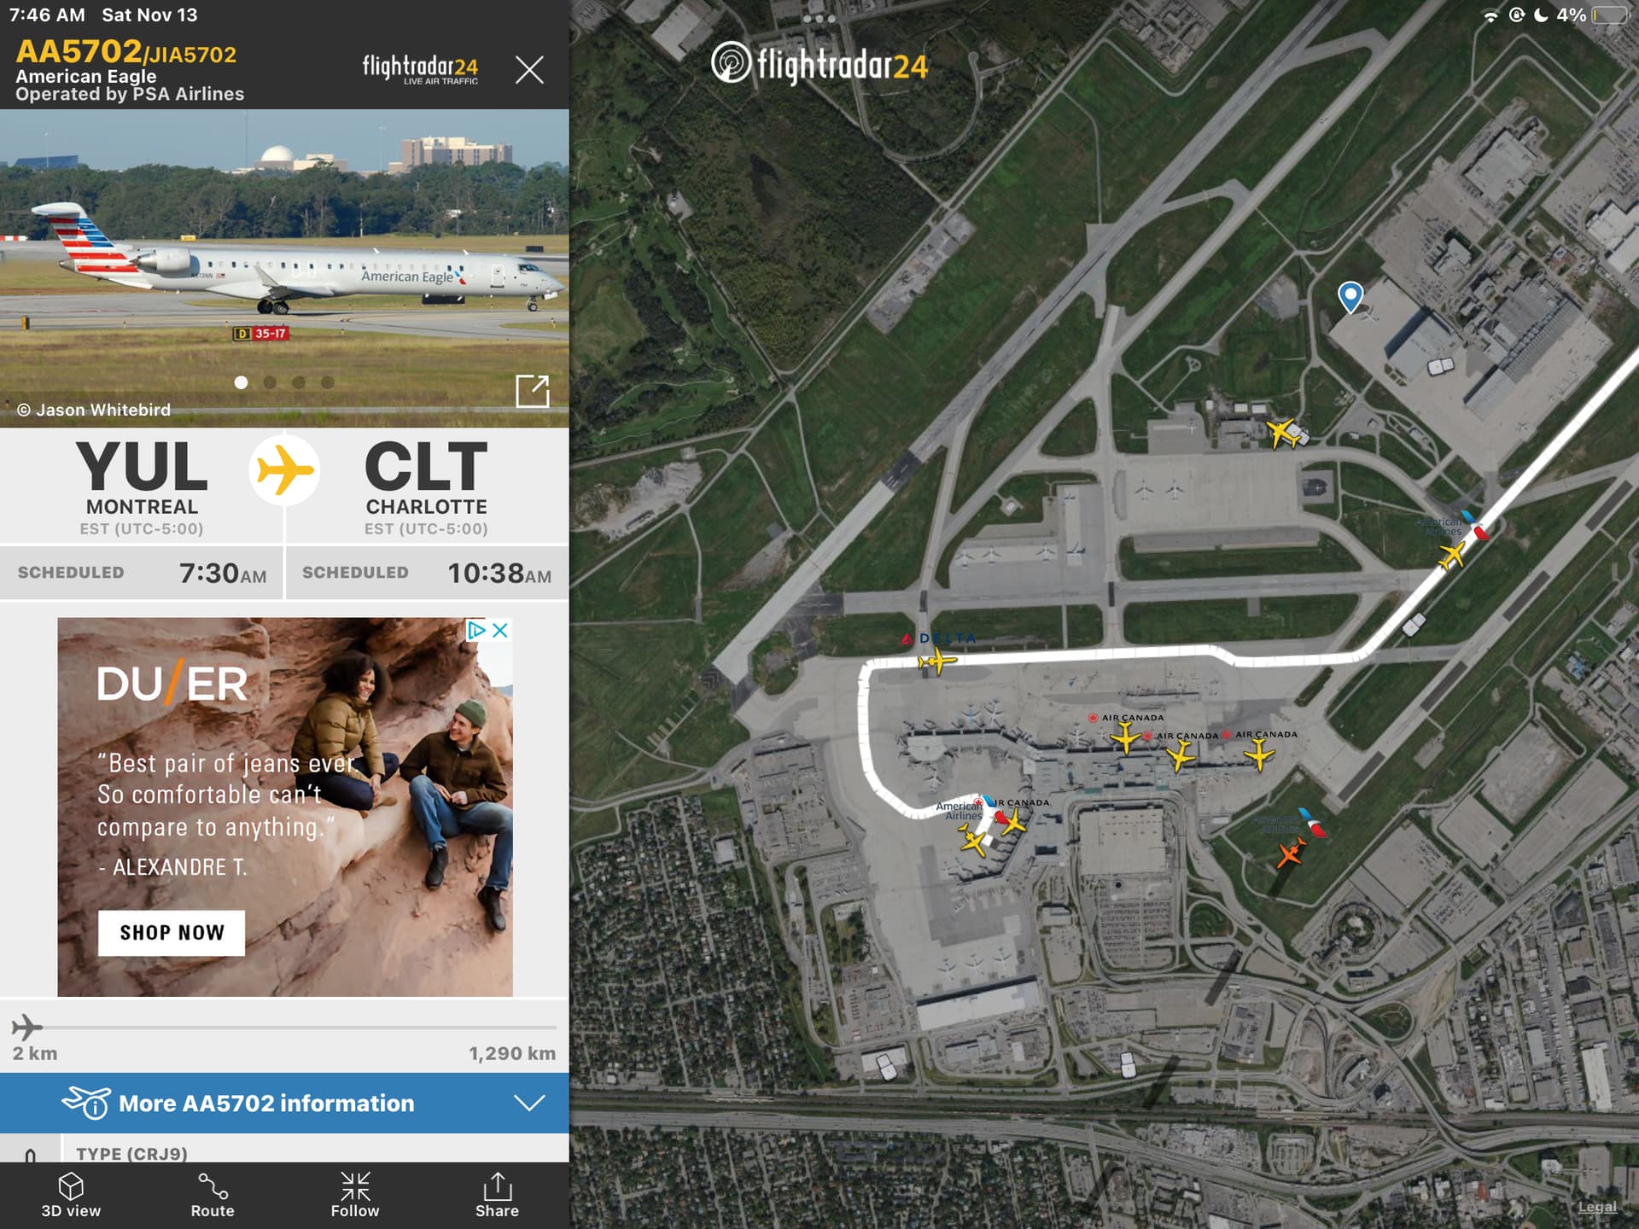This screenshot has height=1229, width=1639.
Task: Open aircraft photo in external view
Action: click(533, 391)
